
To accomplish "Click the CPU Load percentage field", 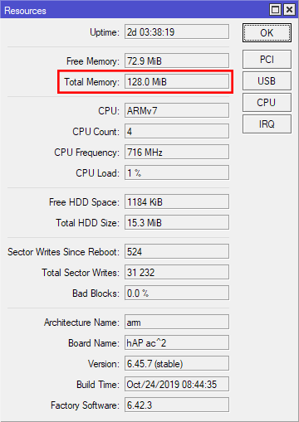I will pyautogui.click(x=177, y=172).
